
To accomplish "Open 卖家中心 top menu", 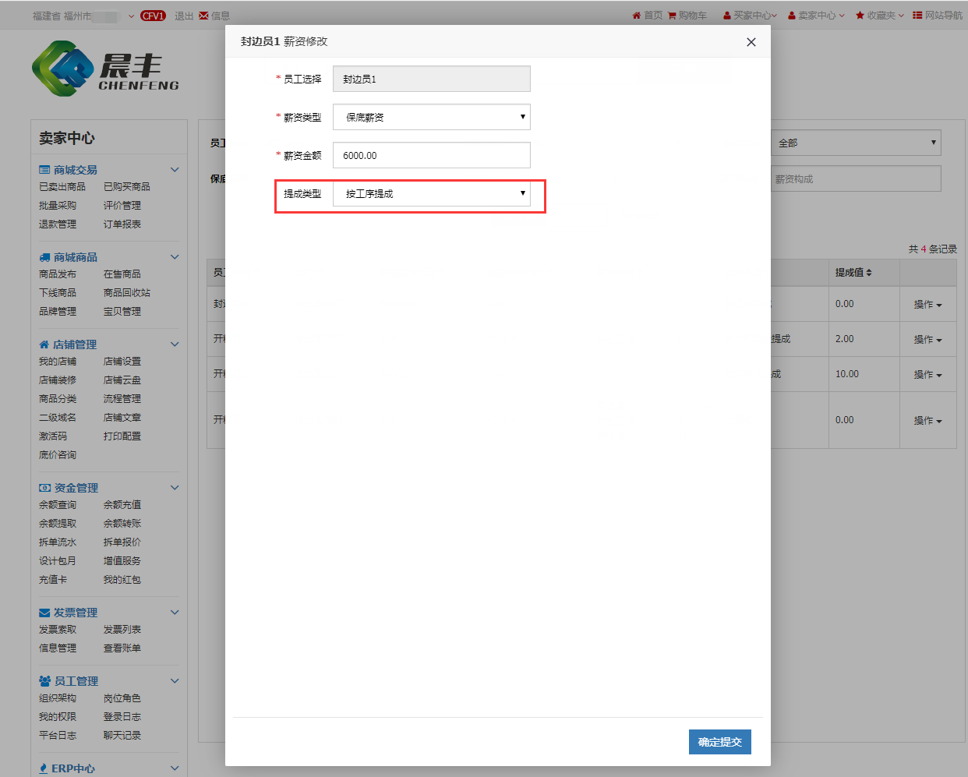I will coord(816,16).
